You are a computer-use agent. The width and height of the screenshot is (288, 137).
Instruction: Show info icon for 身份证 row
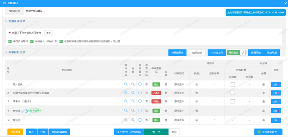coord(140,110)
